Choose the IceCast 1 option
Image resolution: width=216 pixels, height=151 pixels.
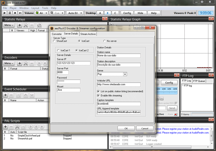coord(59,50)
